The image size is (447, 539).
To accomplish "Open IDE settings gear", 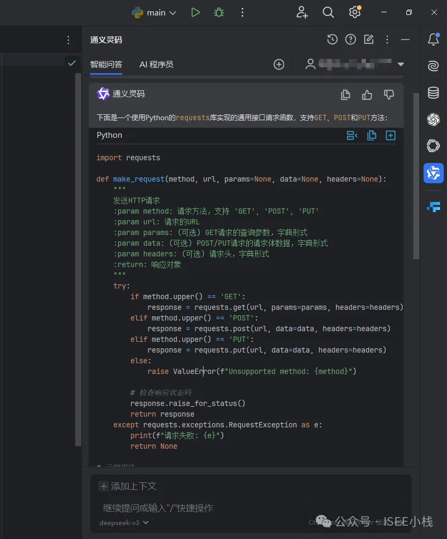I will (x=355, y=12).
